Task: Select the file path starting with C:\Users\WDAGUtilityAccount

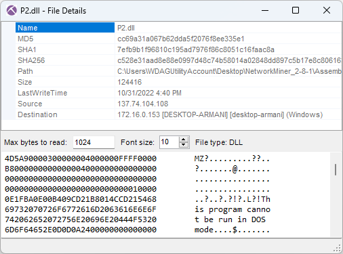Action: pos(229,71)
